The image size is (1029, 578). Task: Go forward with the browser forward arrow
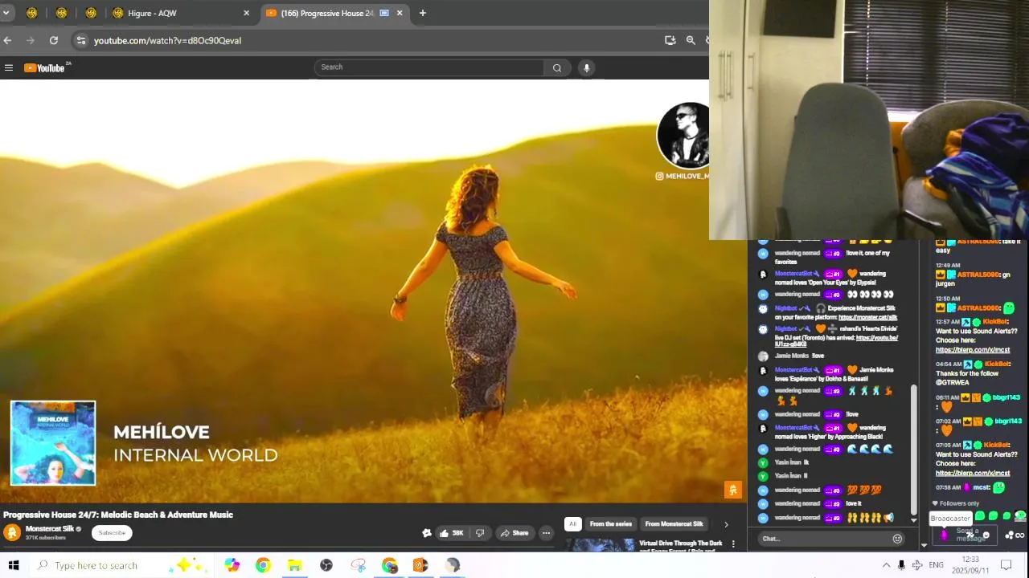tap(31, 40)
